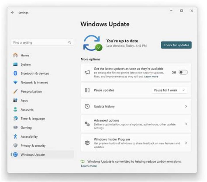Open the Update history row
Image resolution: width=207 pixels, height=182 pixels.
pos(136,106)
